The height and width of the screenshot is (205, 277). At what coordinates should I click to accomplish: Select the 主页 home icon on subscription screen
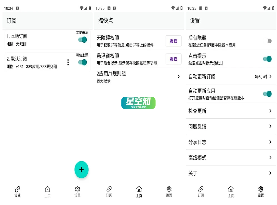[47, 191]
